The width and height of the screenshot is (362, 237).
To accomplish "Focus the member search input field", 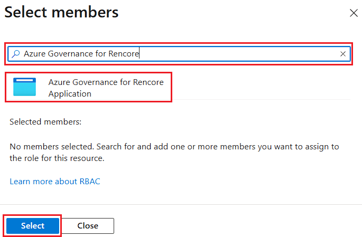I will (179, 54).
